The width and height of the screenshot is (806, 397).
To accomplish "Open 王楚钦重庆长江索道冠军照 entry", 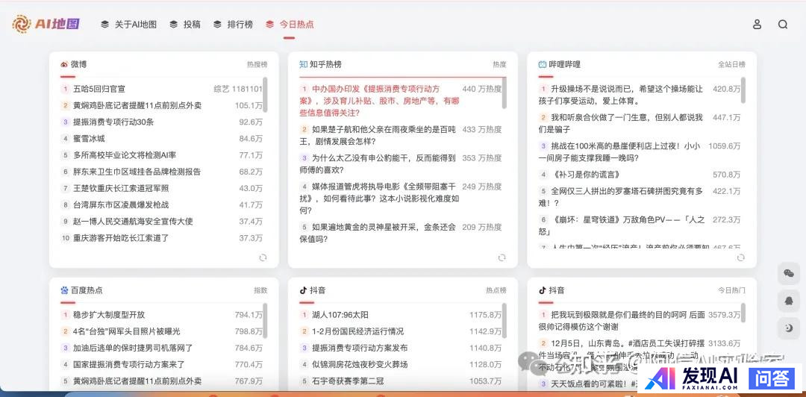I will coord(121,188).
